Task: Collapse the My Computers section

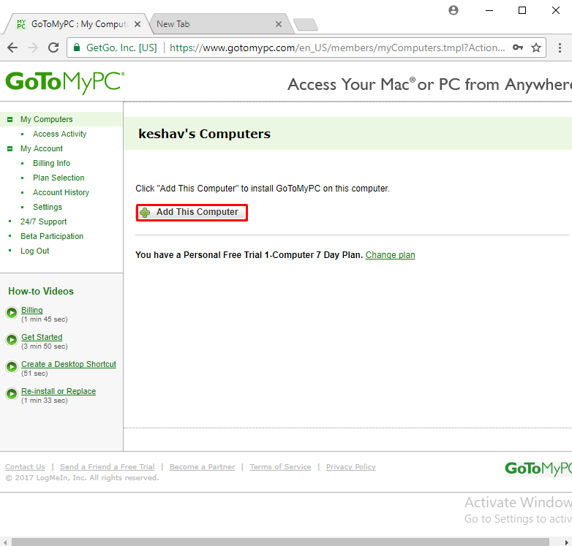Action: [10, 120]
